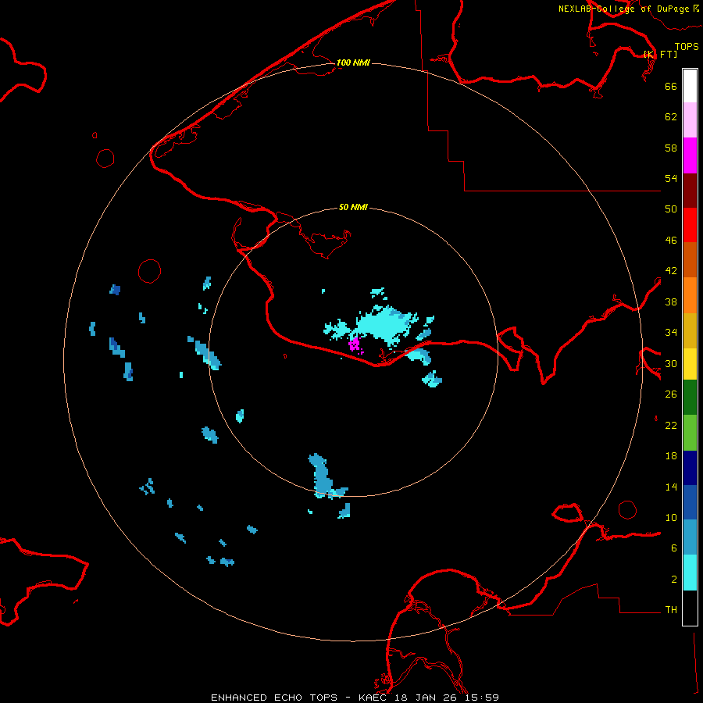703x703 pixels.
Task: Click the 42 value on the scale
Action: (x=671, y=271)
